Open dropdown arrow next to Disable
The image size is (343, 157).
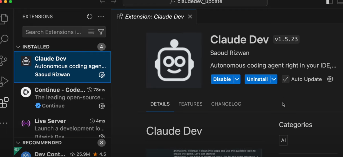pos(237,79)
